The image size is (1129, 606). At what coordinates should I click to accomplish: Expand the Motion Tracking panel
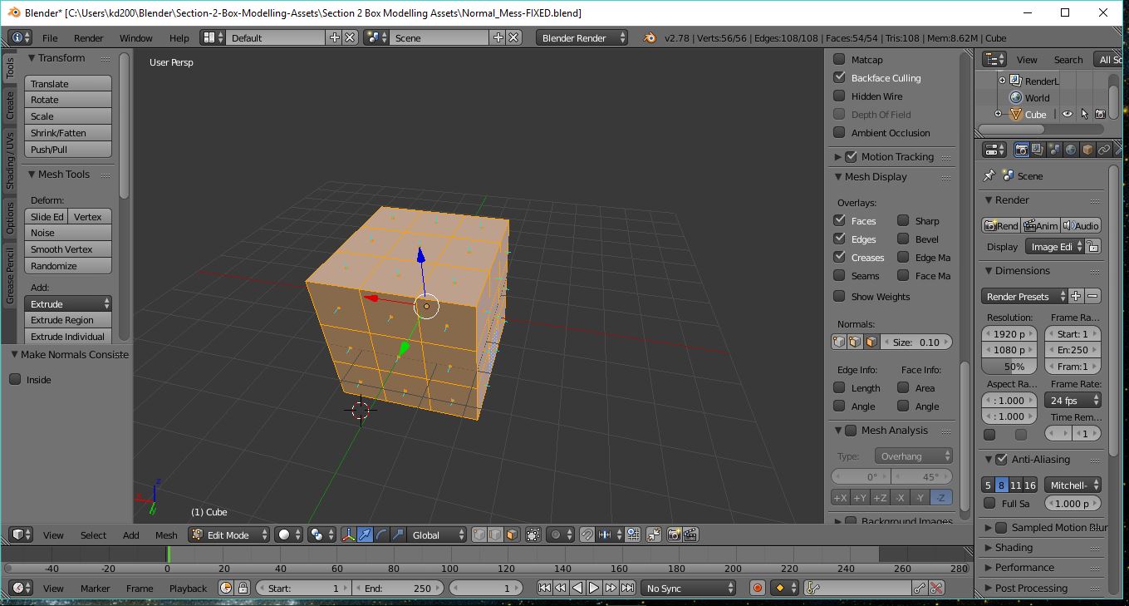pyautogui.click(x=837, y=156)
